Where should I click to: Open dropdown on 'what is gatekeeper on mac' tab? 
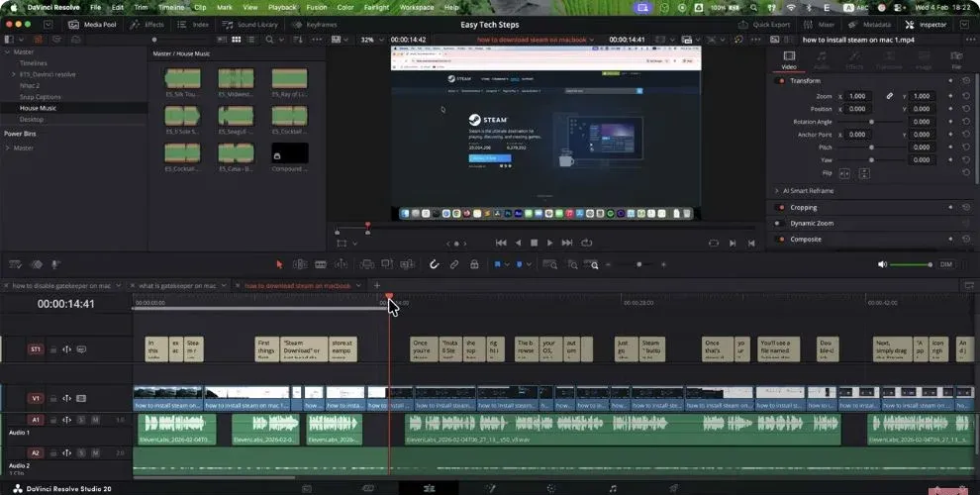[225, 286]
